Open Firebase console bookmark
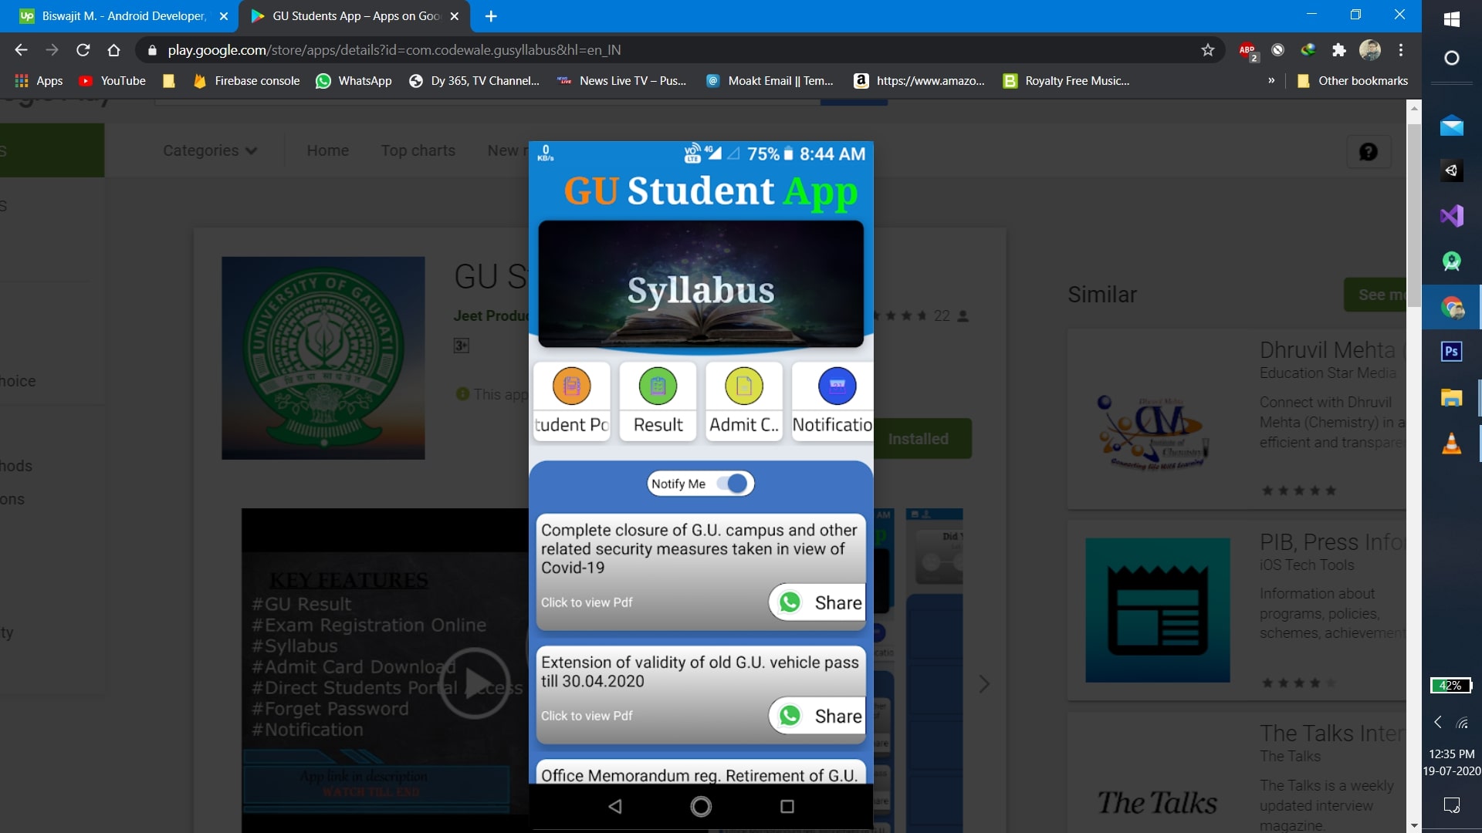 click(246, 81)
